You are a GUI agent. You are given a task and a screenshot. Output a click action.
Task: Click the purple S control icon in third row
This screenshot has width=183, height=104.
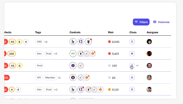pyautogui.click(x=73, y=66)
